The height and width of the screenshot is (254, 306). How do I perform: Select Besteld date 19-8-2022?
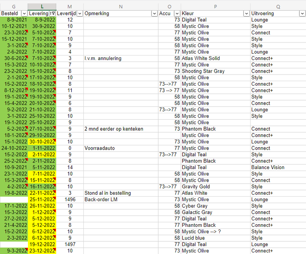point(14,193)
